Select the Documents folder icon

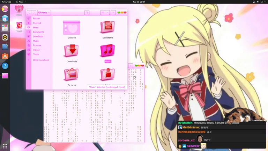coord(107,27)
